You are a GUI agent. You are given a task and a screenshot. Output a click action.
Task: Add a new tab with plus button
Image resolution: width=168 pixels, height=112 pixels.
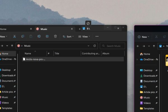(x=80, y=29)
